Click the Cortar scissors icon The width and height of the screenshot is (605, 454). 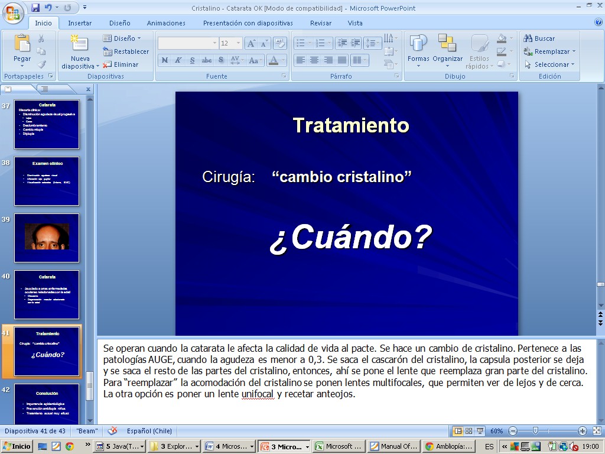click(x=41, y=38)
